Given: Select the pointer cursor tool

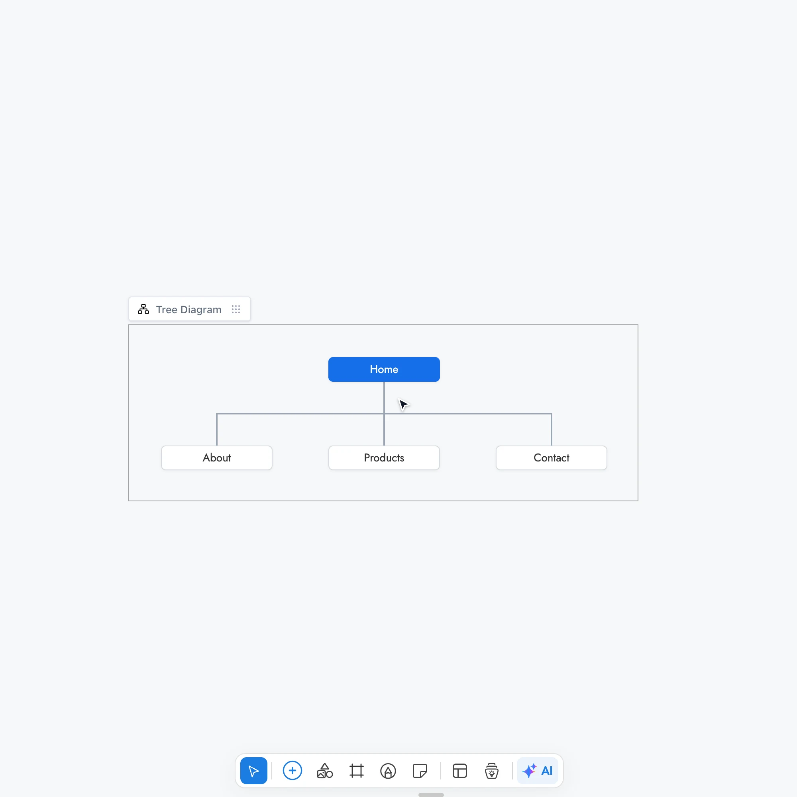Looking at the screenshot, I should tap(253, 771).
